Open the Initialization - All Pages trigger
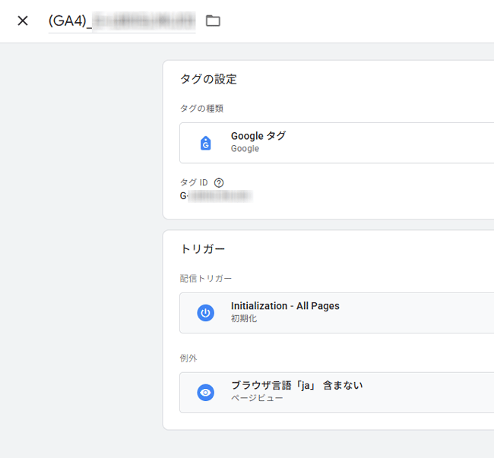Screen dimensions: 494x458 337,313
